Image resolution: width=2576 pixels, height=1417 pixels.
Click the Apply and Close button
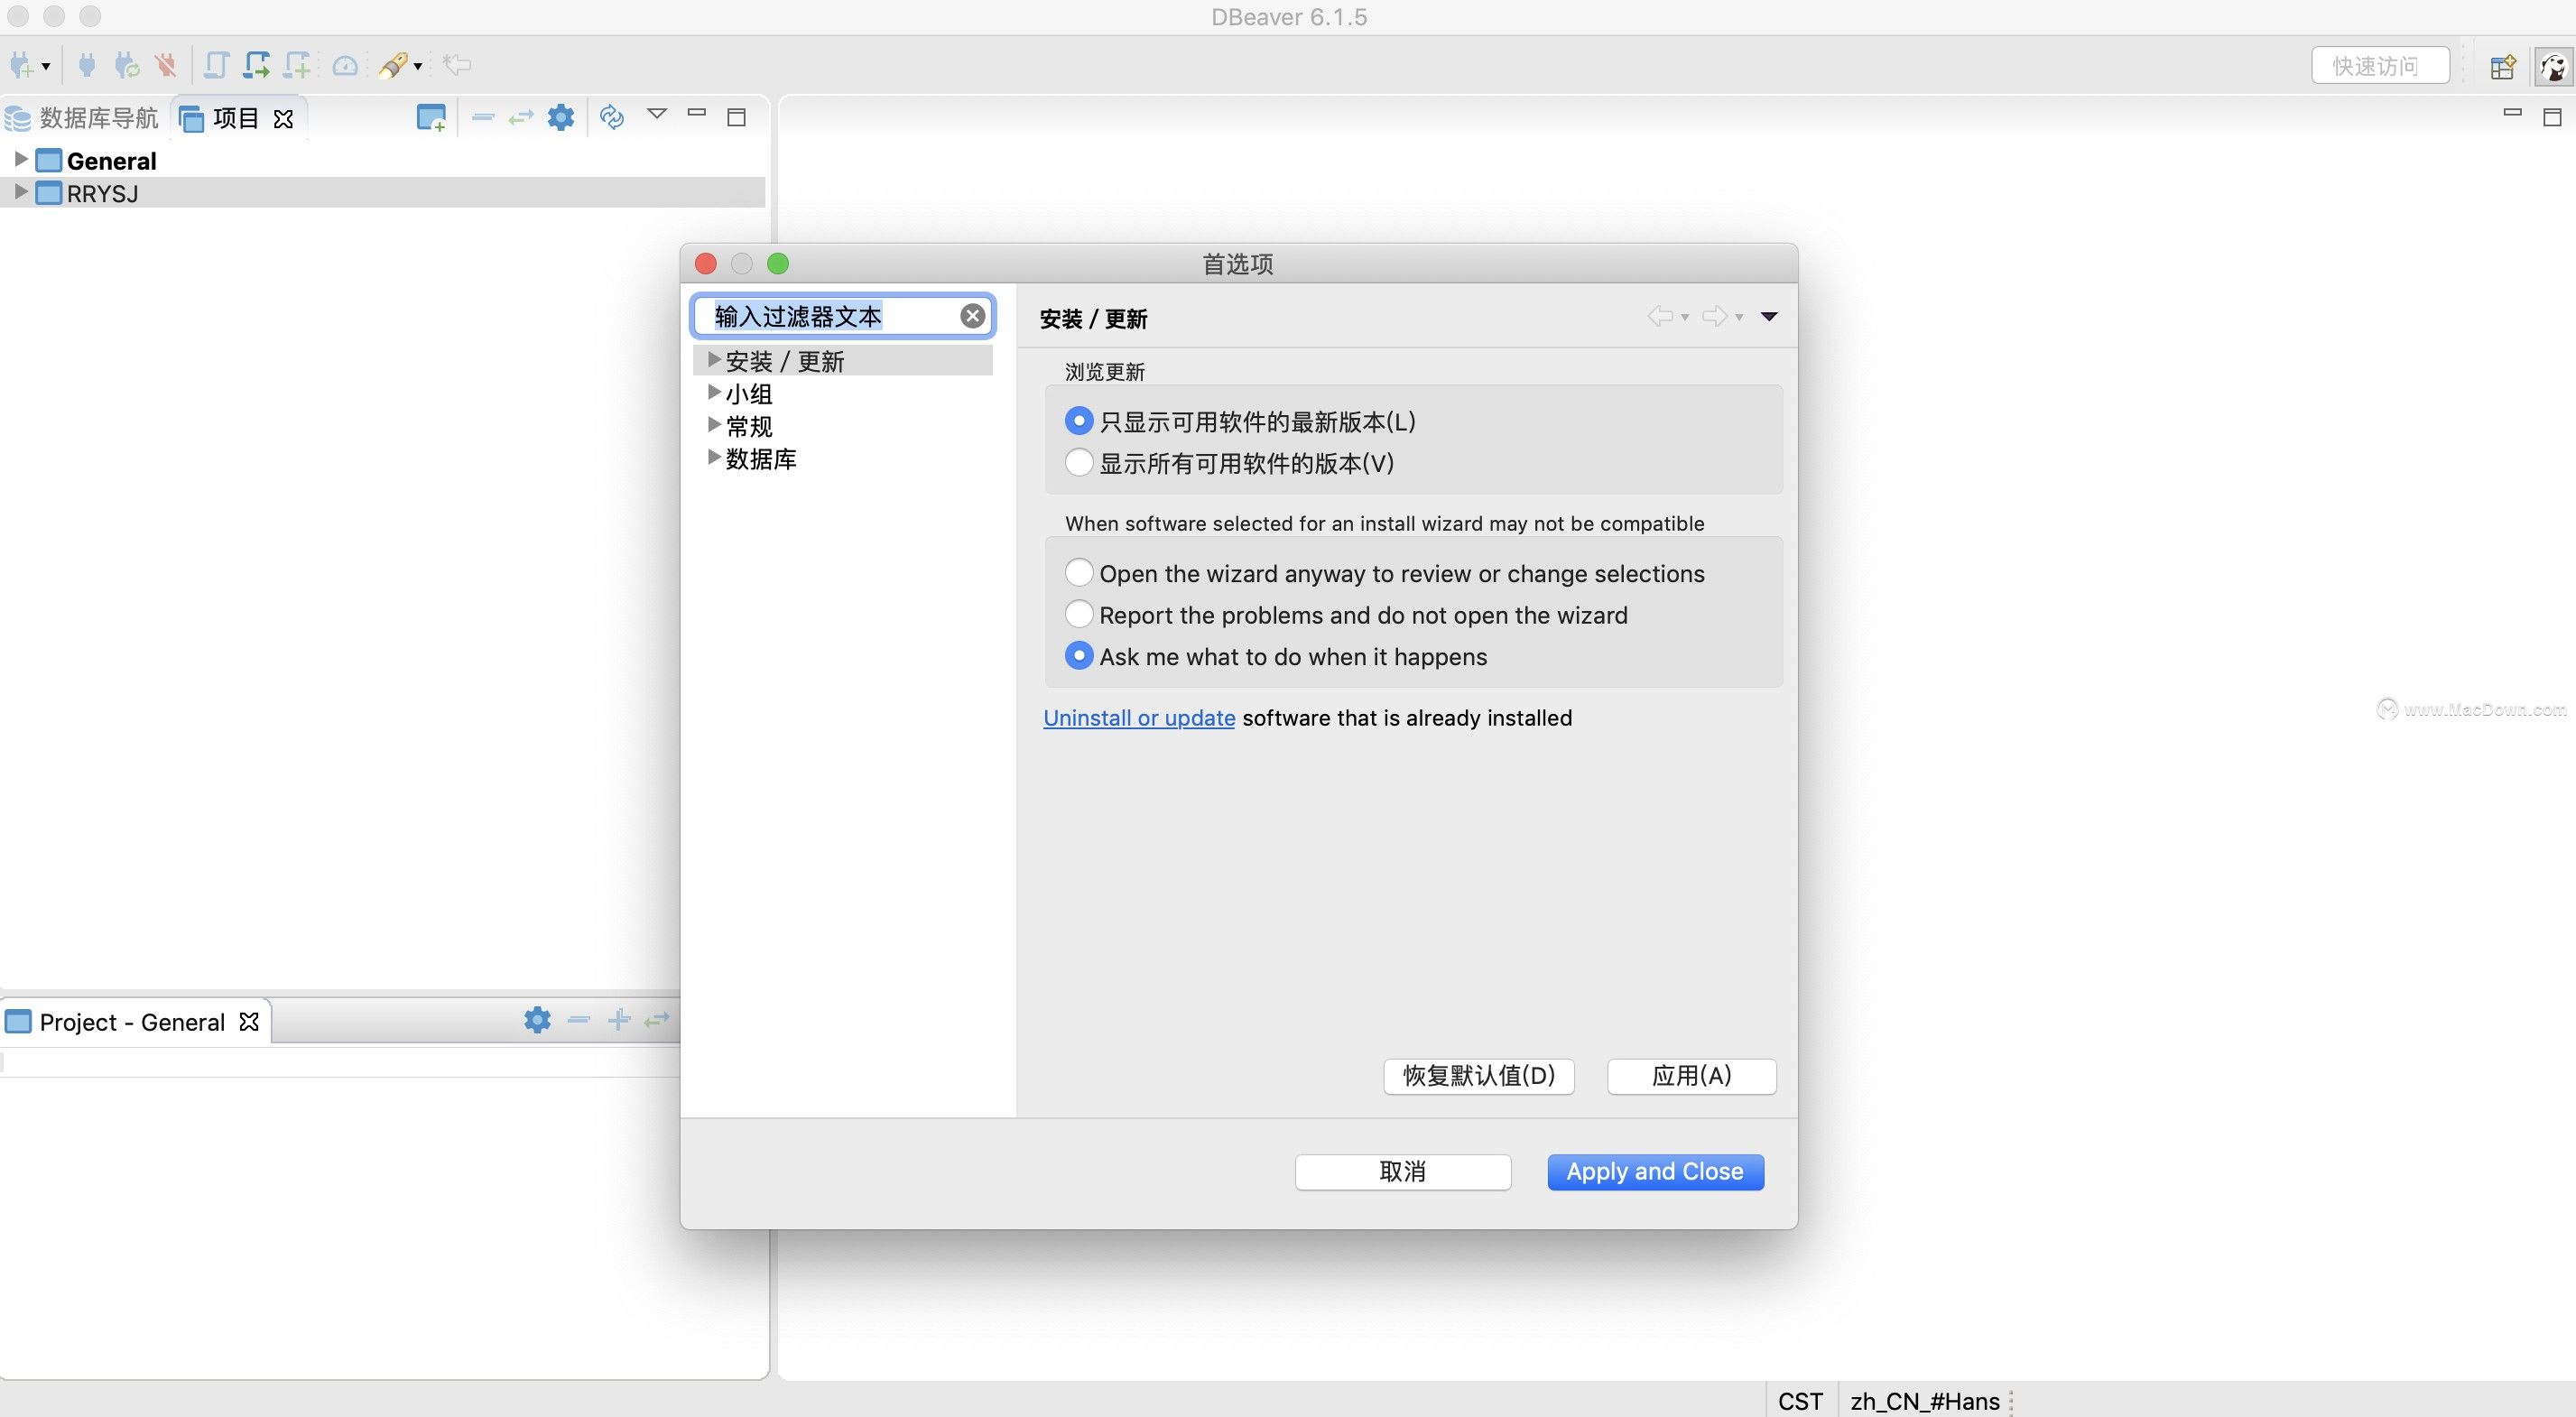(x=1654, y=1171)
